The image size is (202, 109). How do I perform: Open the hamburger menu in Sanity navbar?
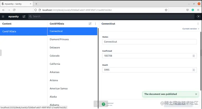3,16
